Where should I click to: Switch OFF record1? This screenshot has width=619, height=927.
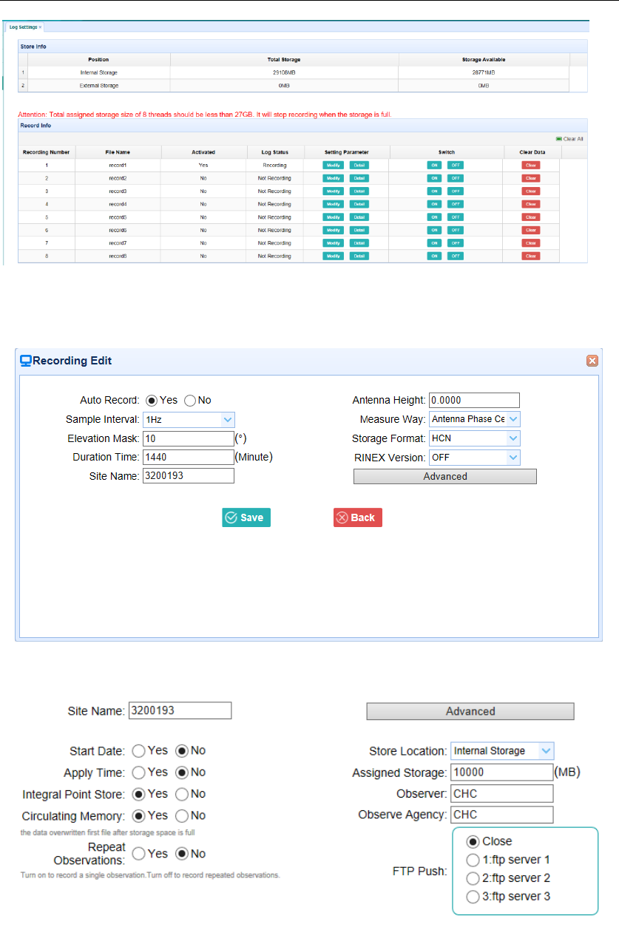click(x=456, y=166)
